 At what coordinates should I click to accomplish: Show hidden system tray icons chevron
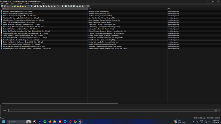(194, 122)
